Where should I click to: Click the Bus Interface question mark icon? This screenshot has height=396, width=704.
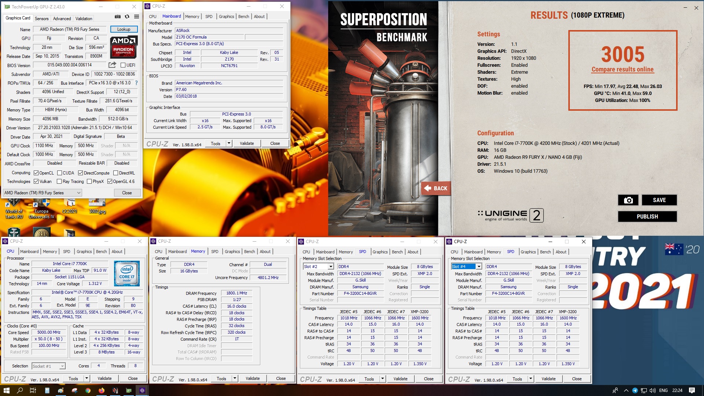(x=136, y=83)
